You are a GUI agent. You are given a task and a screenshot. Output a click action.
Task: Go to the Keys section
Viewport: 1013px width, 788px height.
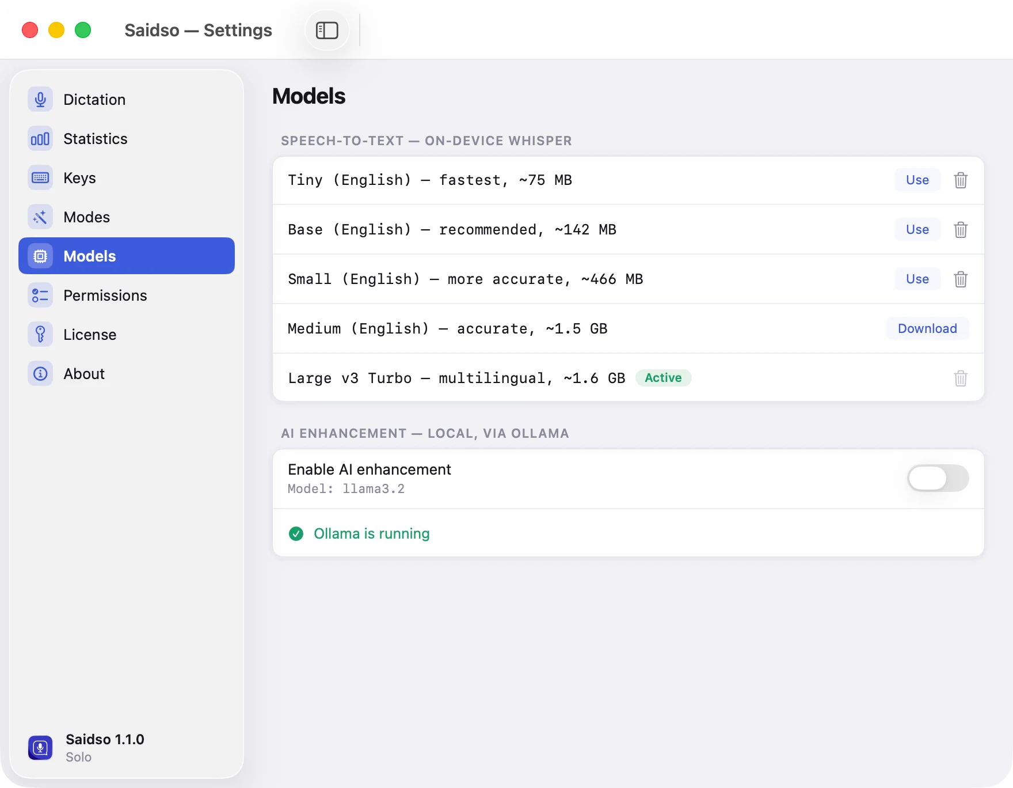point(127,178)
